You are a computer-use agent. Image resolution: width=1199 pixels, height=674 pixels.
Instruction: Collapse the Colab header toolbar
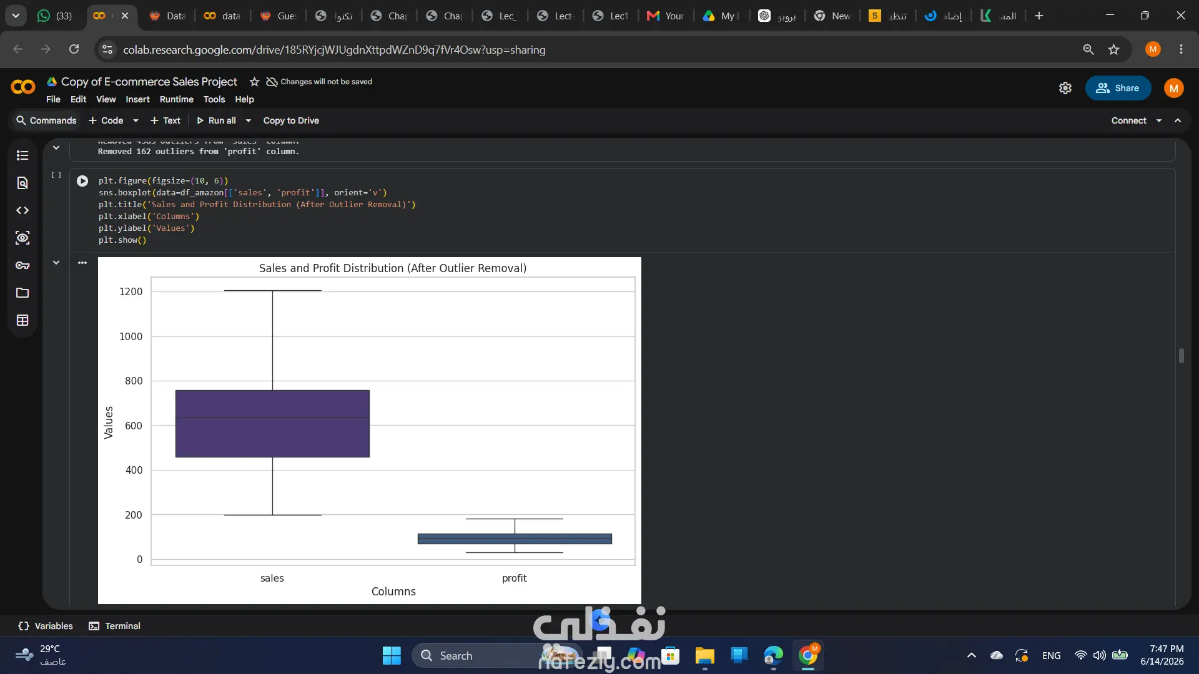(1178, 120)
